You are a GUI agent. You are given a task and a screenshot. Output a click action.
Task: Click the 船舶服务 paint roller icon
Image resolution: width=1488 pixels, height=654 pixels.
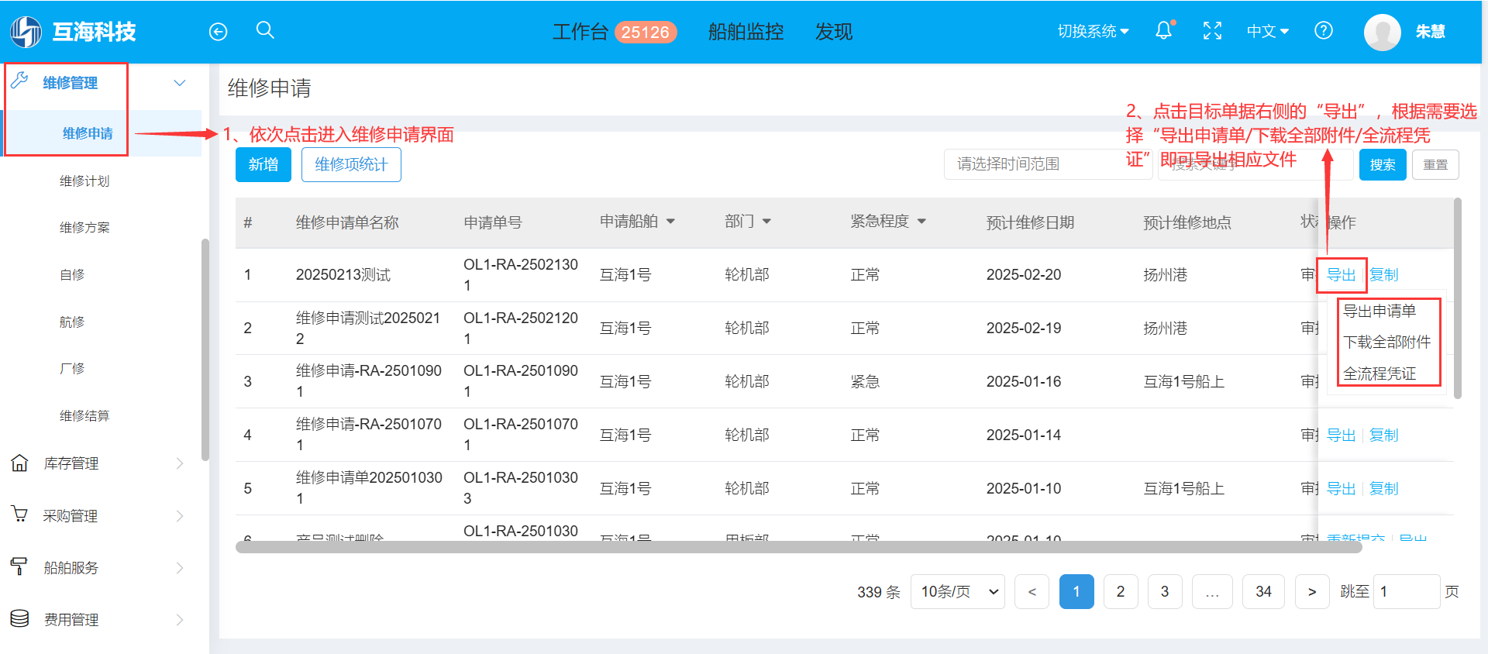(x=19, y=566)
